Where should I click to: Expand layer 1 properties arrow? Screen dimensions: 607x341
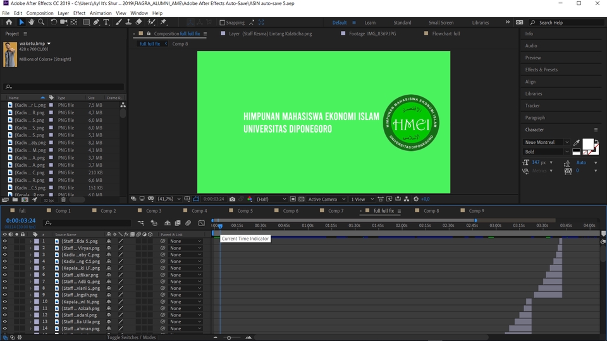(30, 241)
